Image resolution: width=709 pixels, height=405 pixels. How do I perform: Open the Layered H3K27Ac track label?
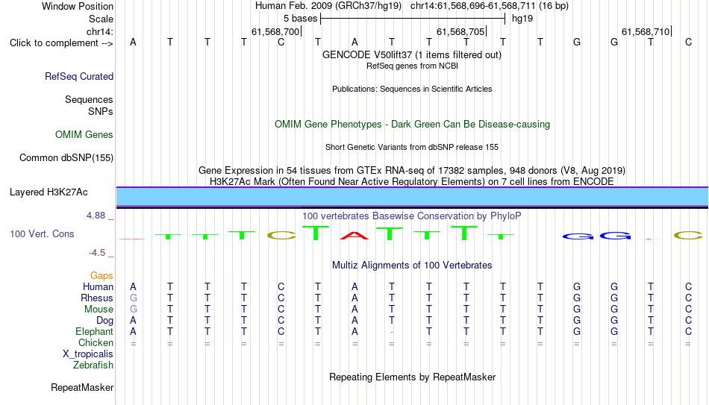tap(49, 192)
